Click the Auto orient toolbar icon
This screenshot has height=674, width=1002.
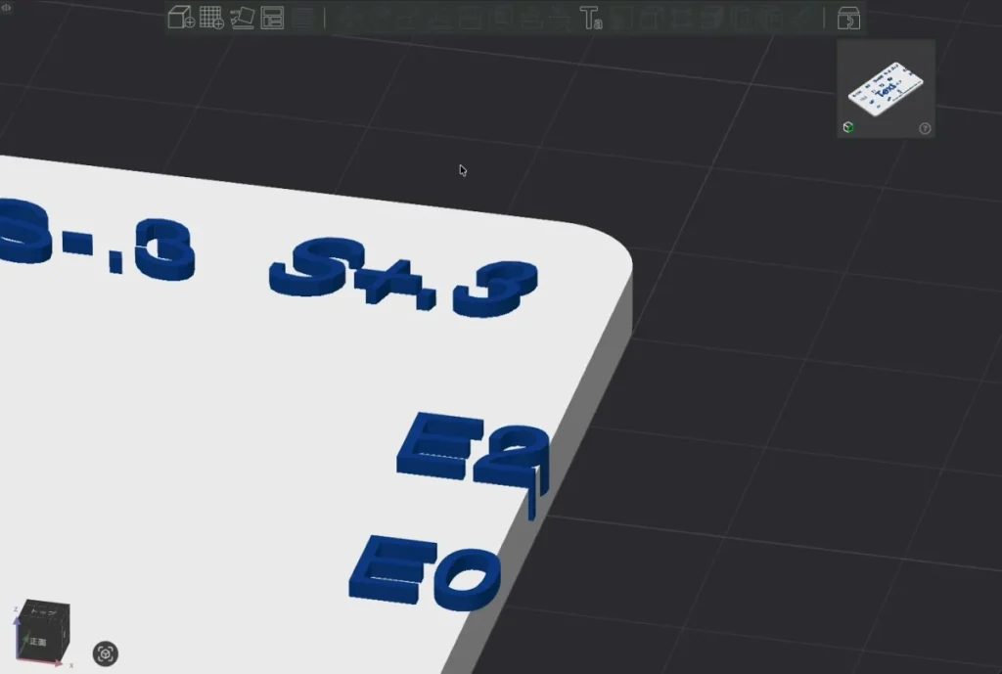tap(243, 18)
